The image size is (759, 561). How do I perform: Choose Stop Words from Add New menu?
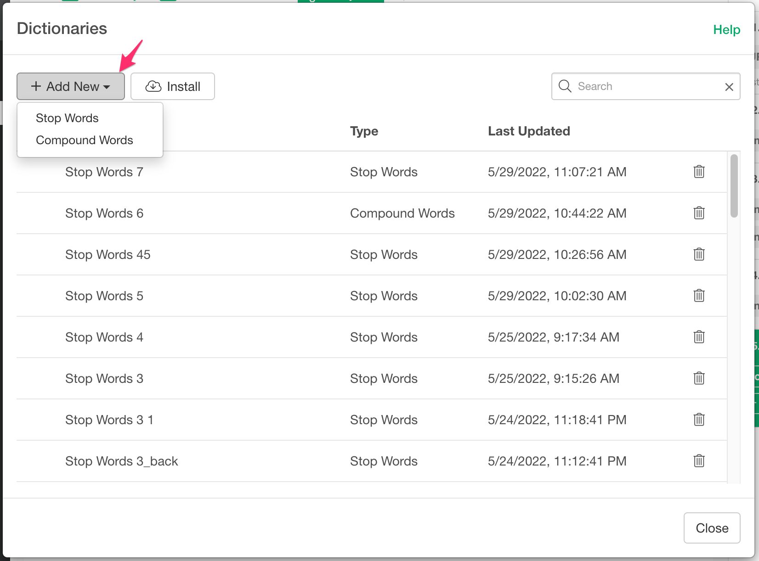(67, 118)
